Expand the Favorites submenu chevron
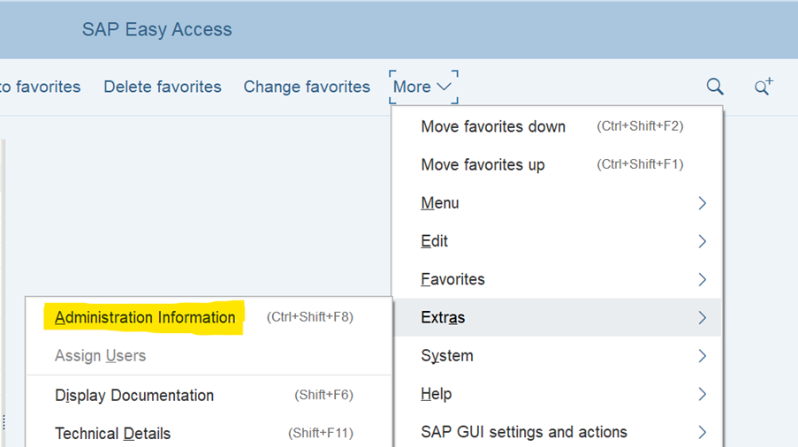 pyautogui.click(x=702, y=279)
